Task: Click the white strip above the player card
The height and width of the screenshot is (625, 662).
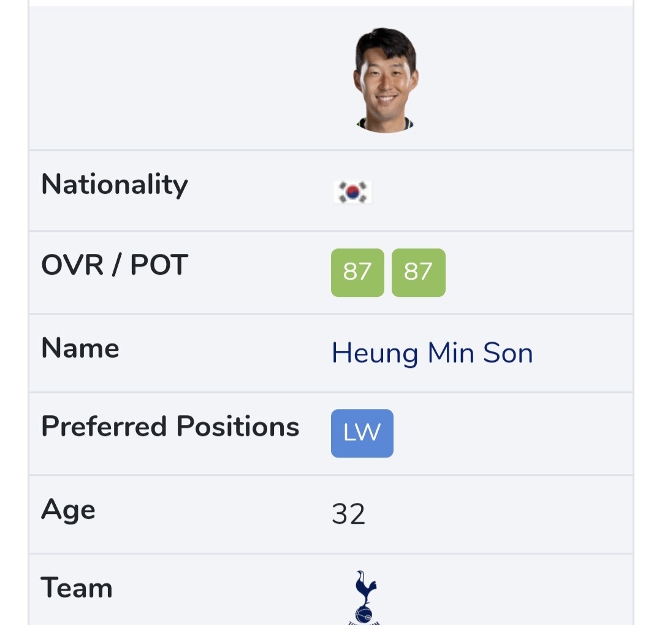Action: [x=331, y=3]
